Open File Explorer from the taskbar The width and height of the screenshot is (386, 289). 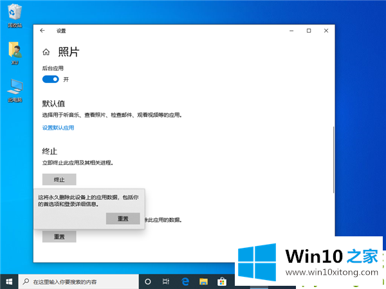203,282
